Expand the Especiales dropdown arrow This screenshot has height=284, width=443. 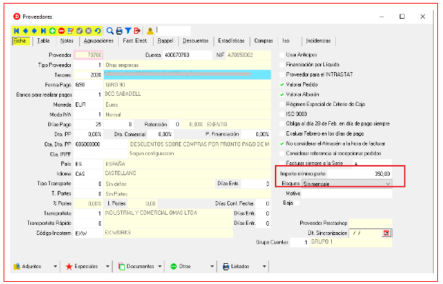coord(108,266)
